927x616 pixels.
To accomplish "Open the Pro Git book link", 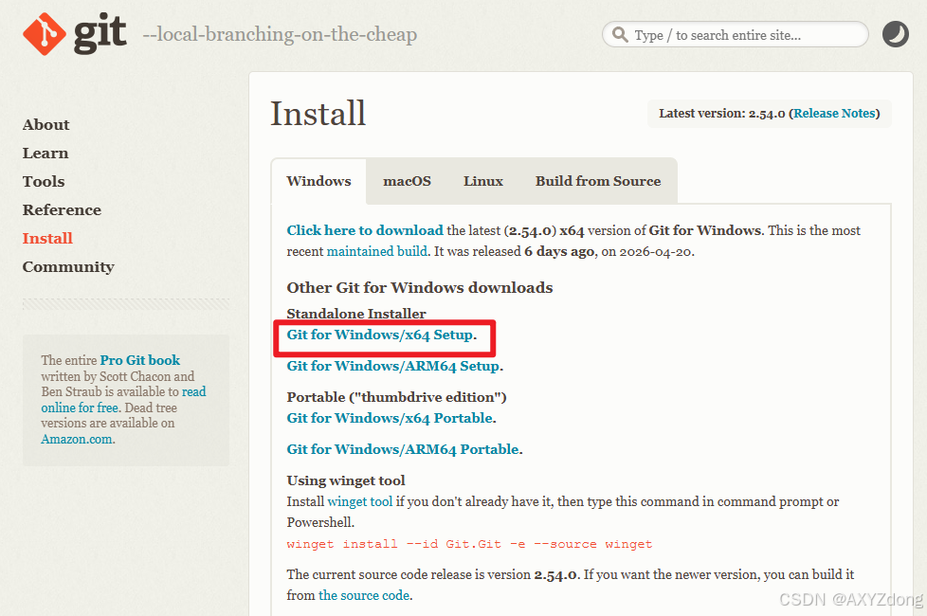I will (x=139, y=360).
